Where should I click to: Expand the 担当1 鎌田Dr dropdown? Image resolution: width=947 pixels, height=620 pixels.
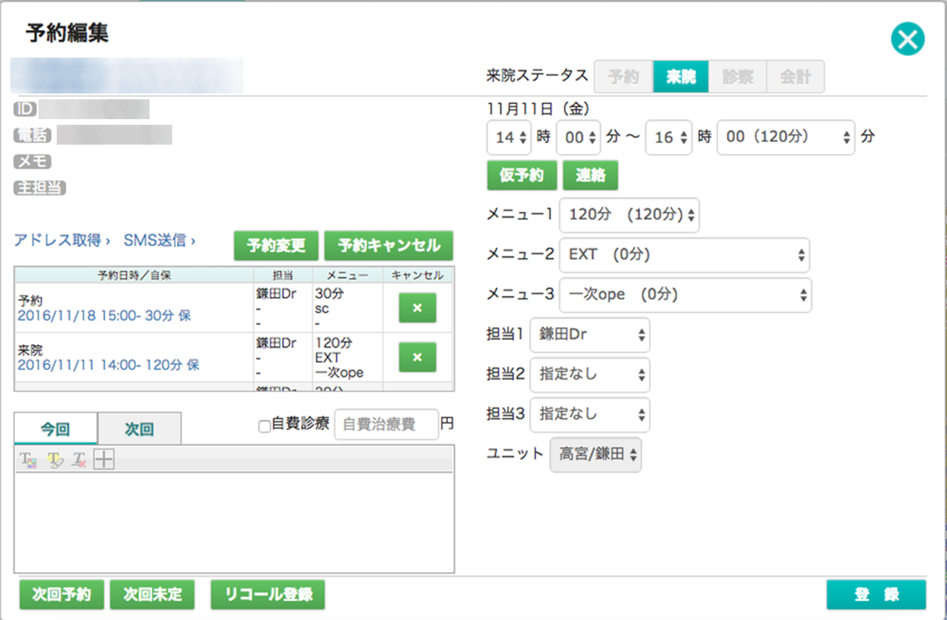pyautogui.click(x=590, y=335)
